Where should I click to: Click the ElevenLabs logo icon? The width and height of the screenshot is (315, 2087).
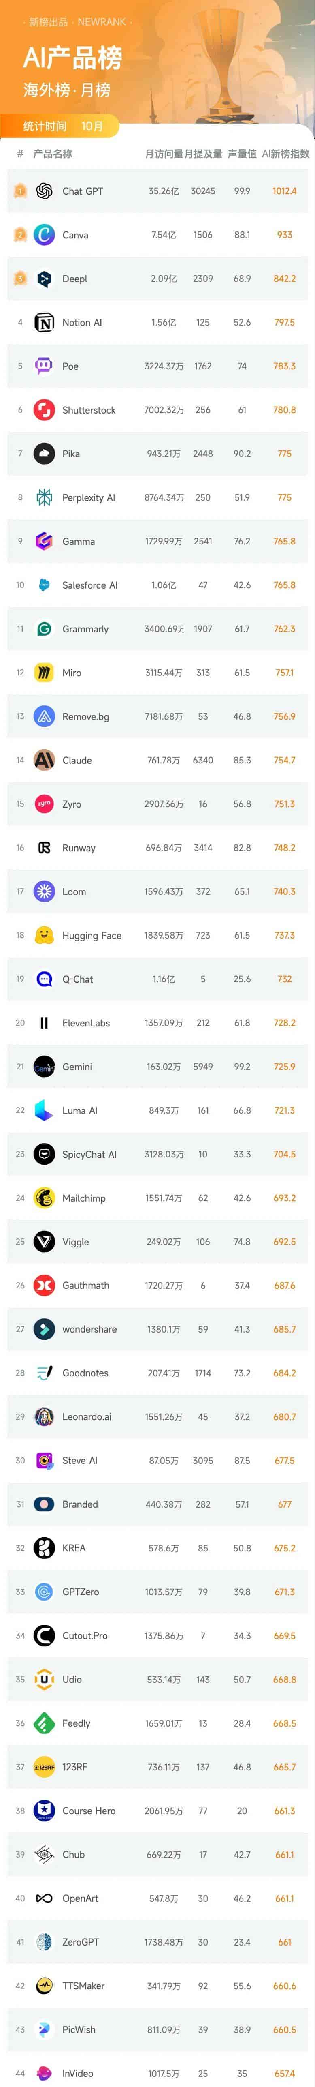45,1022
